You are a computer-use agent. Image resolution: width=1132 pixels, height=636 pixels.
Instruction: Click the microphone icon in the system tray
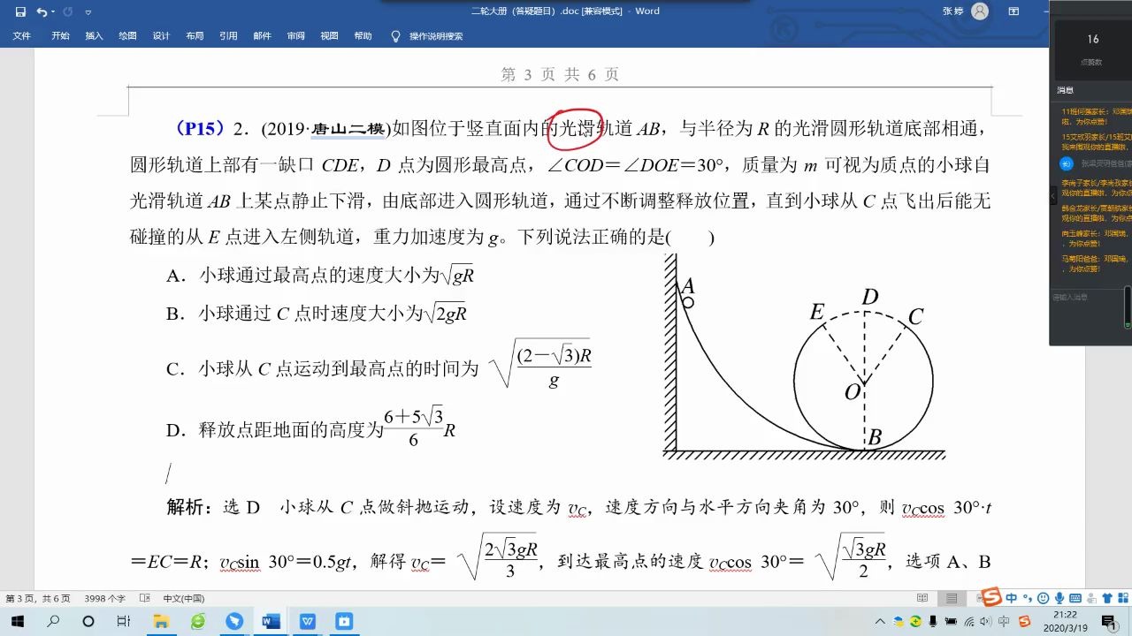[x=933, y=622]
